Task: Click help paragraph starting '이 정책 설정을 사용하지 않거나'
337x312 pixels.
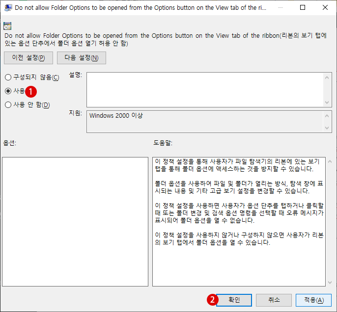Action: tap(239, 239)
